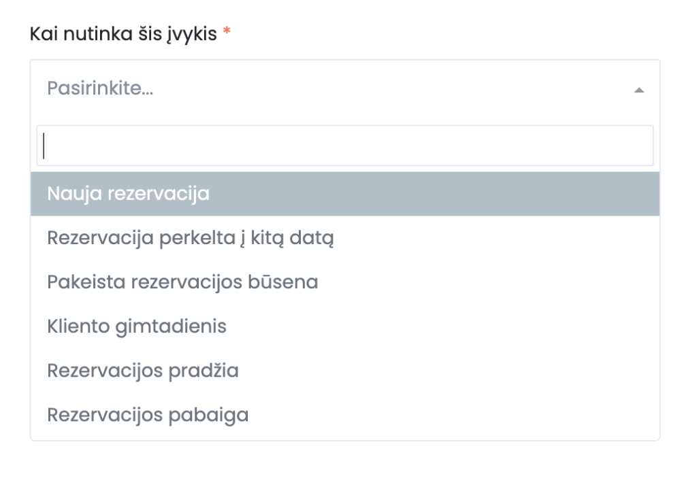Screen dimensions: 697x487
Task: Select the reservation status changed option
Action: pos(182,282)
